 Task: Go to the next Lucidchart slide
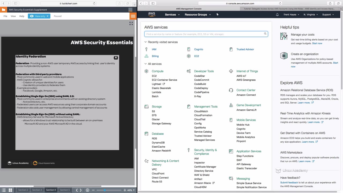click(81, 190)
